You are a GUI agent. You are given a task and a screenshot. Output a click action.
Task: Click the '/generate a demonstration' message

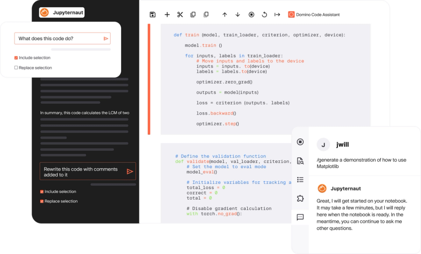click(x=361, y=163)
